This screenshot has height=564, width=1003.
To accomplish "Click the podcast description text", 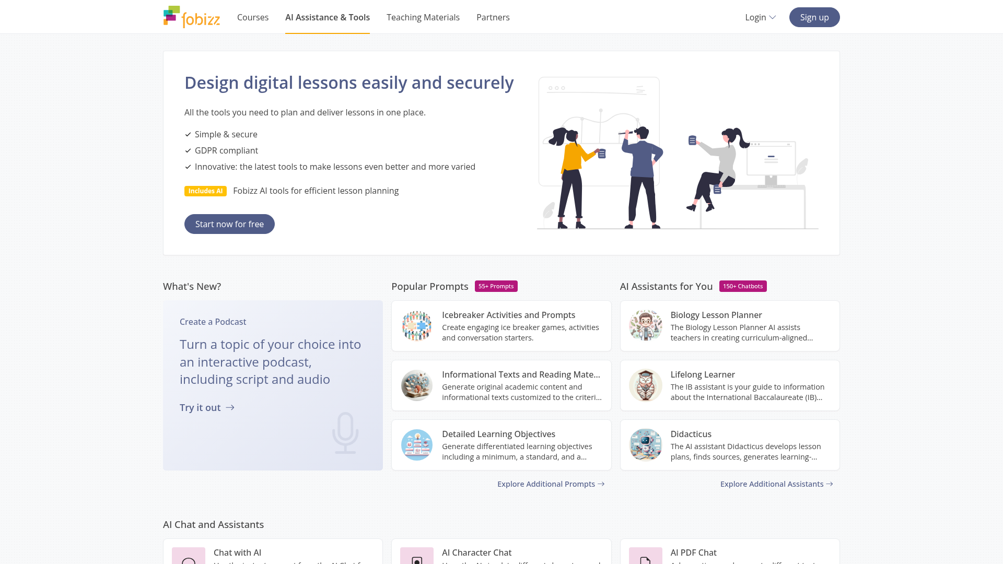I will click(270, 362).
